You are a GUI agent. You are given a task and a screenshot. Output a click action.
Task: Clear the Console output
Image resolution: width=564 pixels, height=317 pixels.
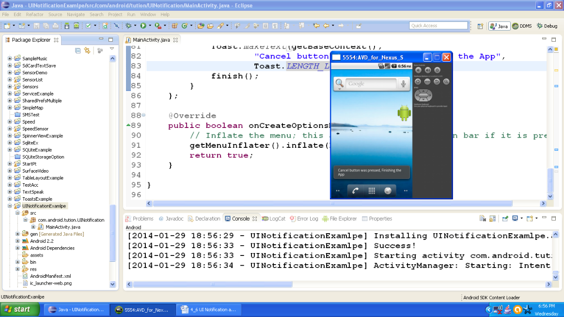483,219
